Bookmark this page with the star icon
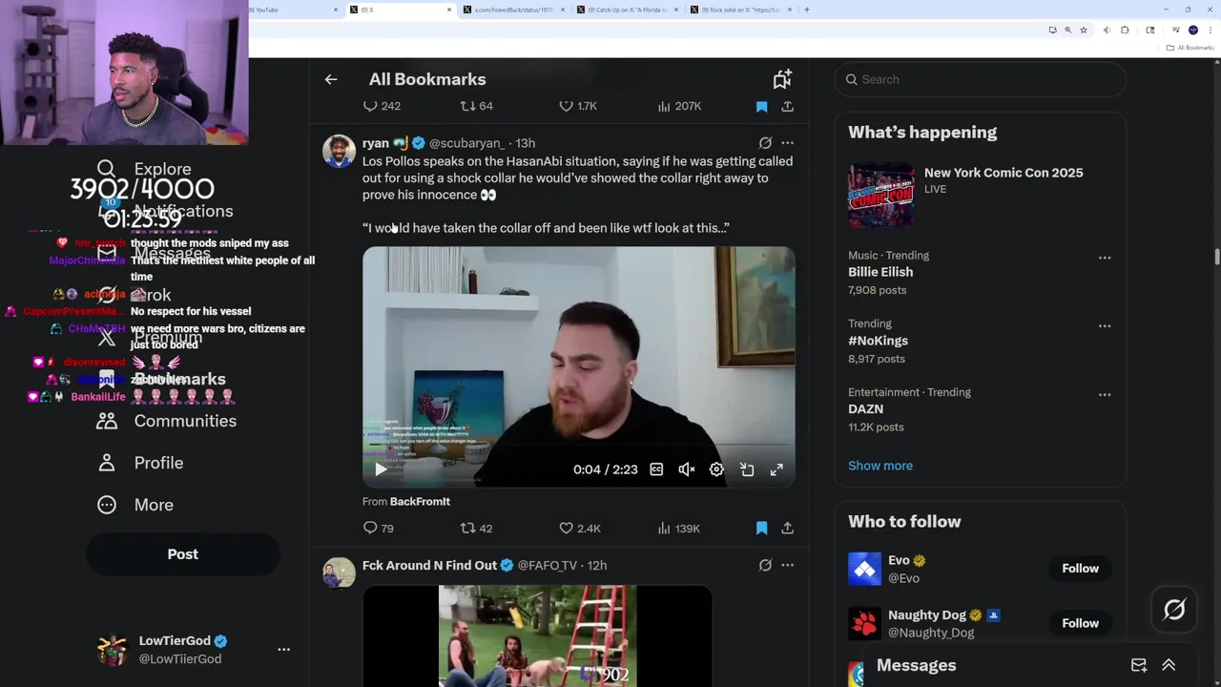The height and width of the screenshot is (687, 1221). click(1084, 30)
